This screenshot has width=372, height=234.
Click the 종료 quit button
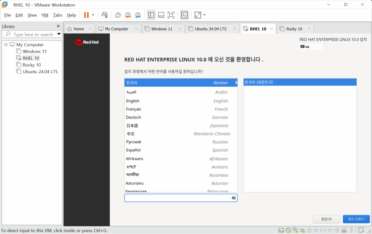326,219
